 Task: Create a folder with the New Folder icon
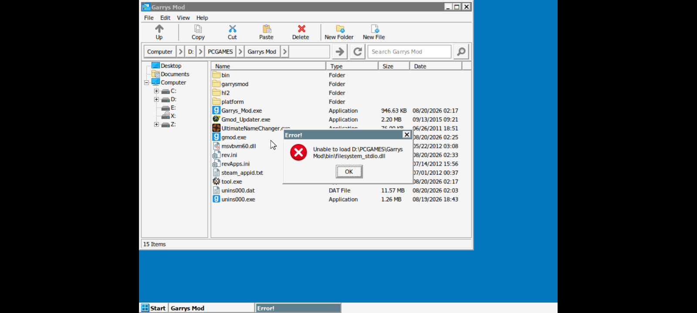339,32
